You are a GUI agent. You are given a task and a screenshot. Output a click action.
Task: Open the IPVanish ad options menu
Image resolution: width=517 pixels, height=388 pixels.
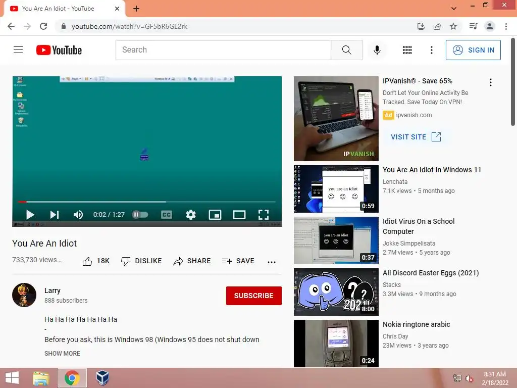point(491,82)
